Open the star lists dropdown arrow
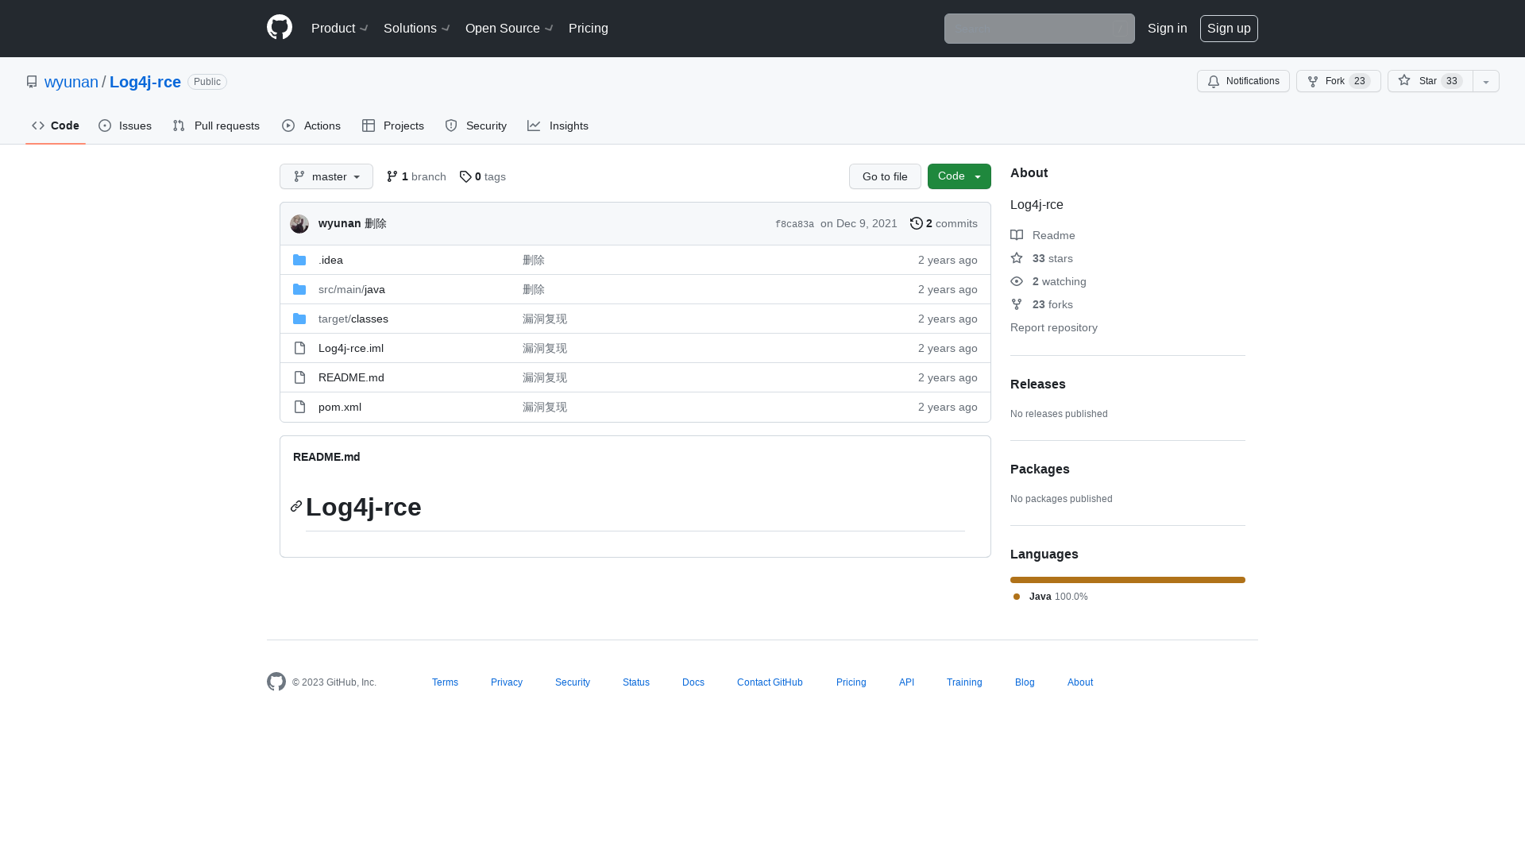This screenshot has width=1525, height=858. (1486, 81)
